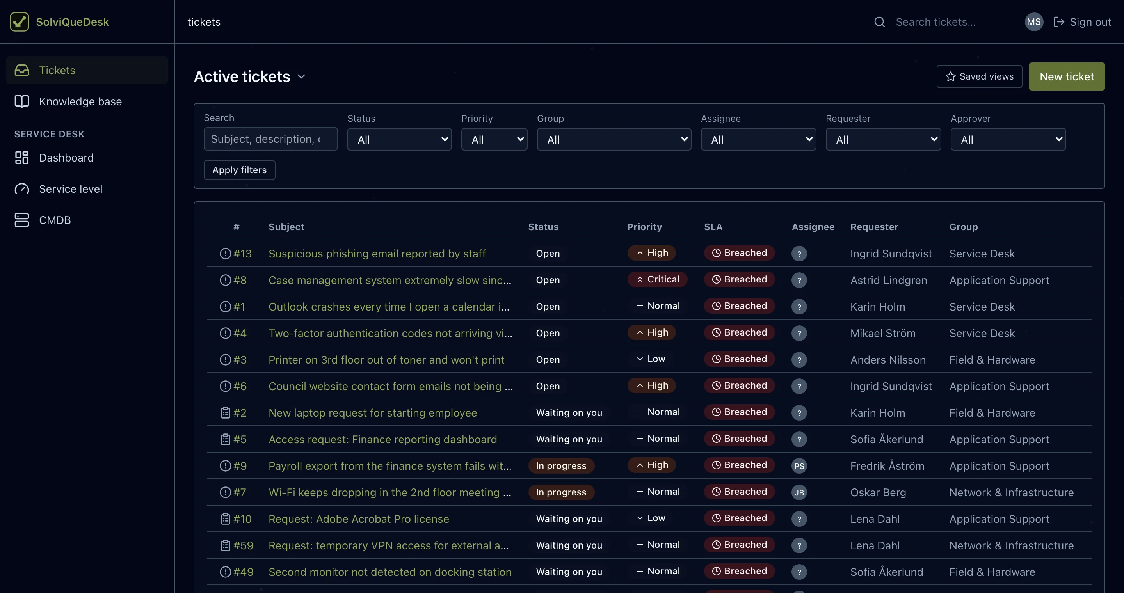Click group Field & Hardware on ticket #3

pyautogui.click(x=992, y=360)
